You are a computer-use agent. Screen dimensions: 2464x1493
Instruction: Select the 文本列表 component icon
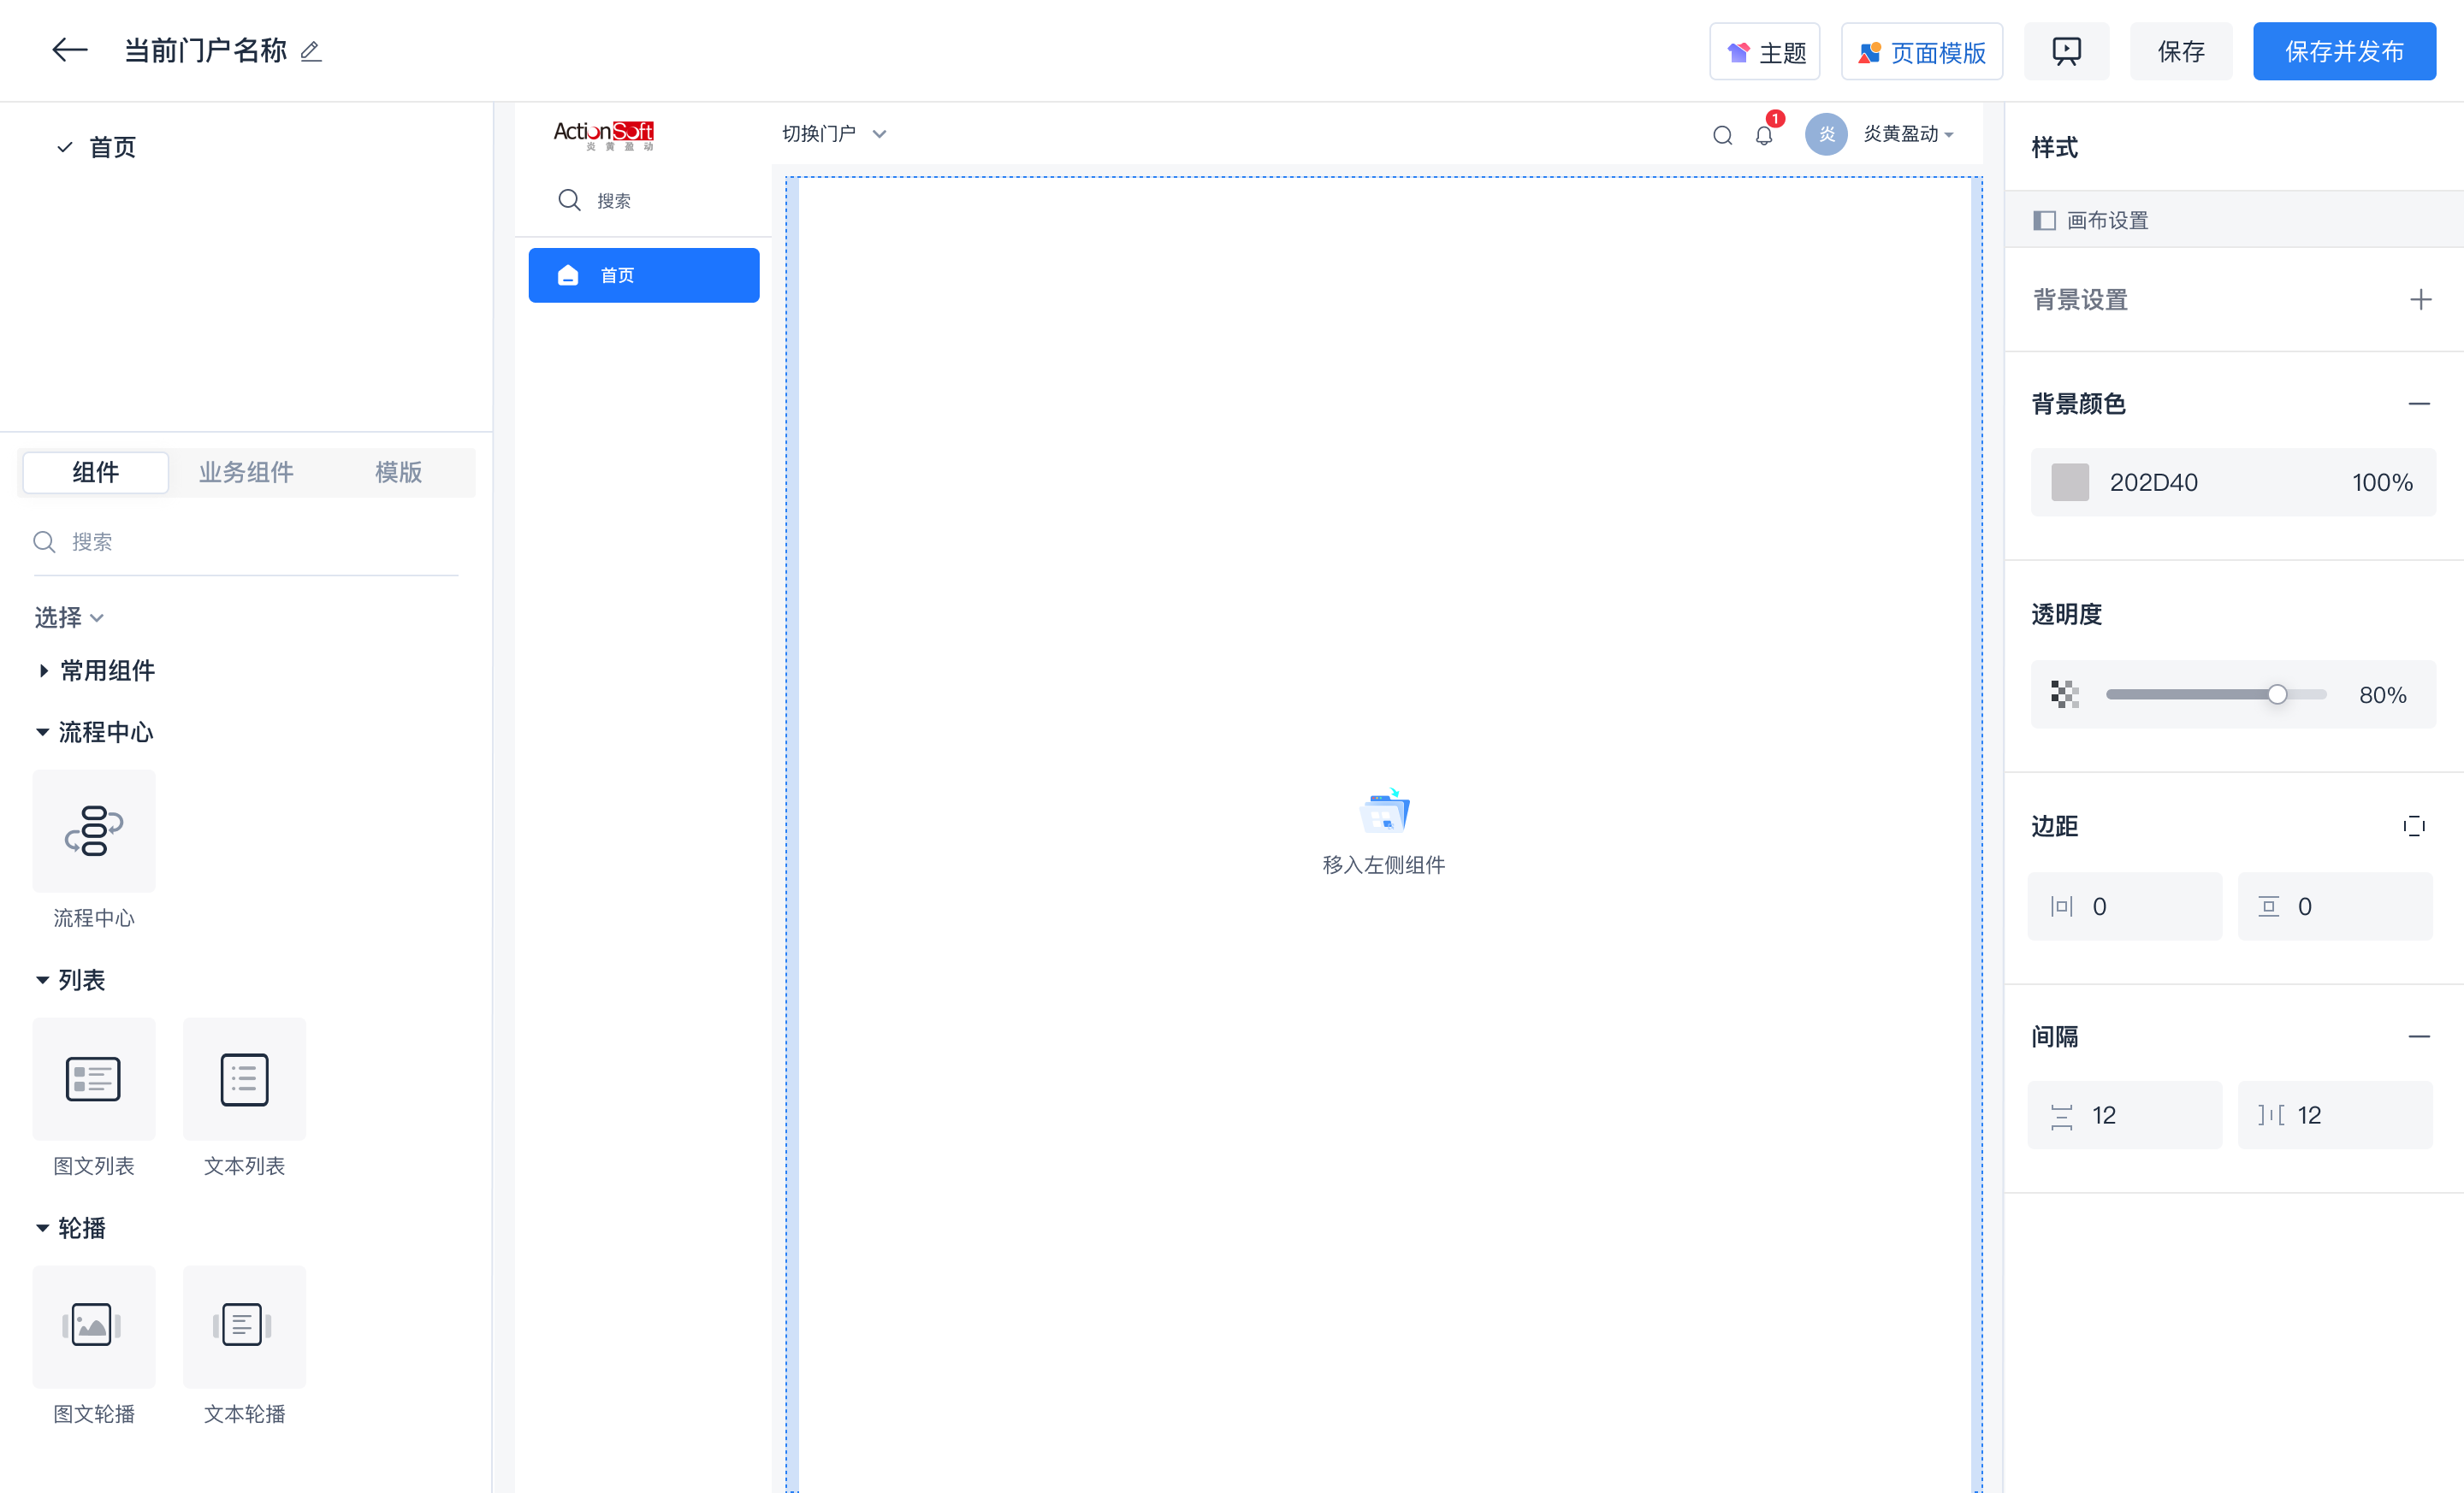click(244, 1078)
